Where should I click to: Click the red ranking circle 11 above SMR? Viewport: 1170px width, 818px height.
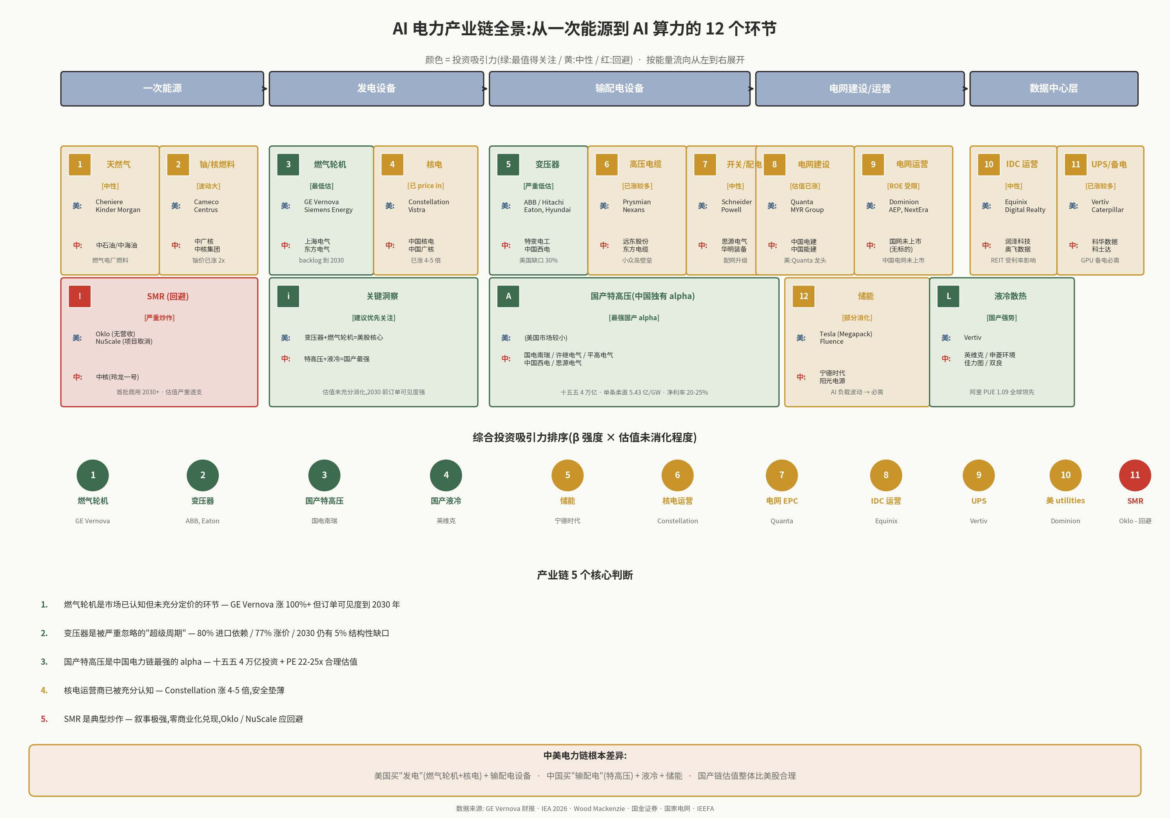coord(1135,475)
